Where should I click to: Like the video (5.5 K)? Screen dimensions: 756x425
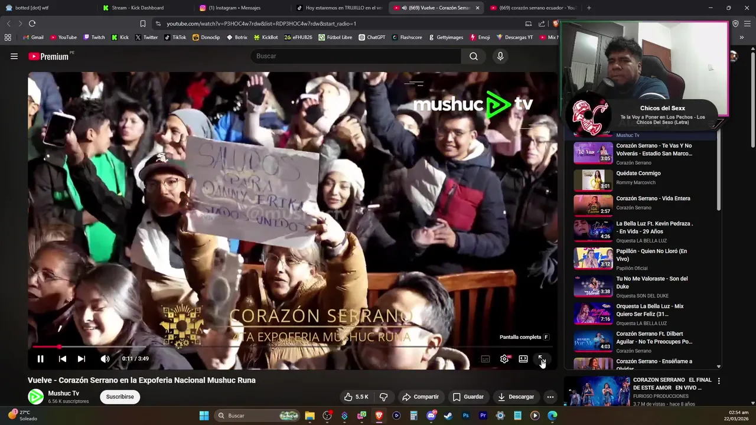tap(357, 397)
